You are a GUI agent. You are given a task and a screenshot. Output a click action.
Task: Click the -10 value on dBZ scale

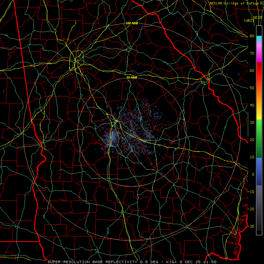251,192
